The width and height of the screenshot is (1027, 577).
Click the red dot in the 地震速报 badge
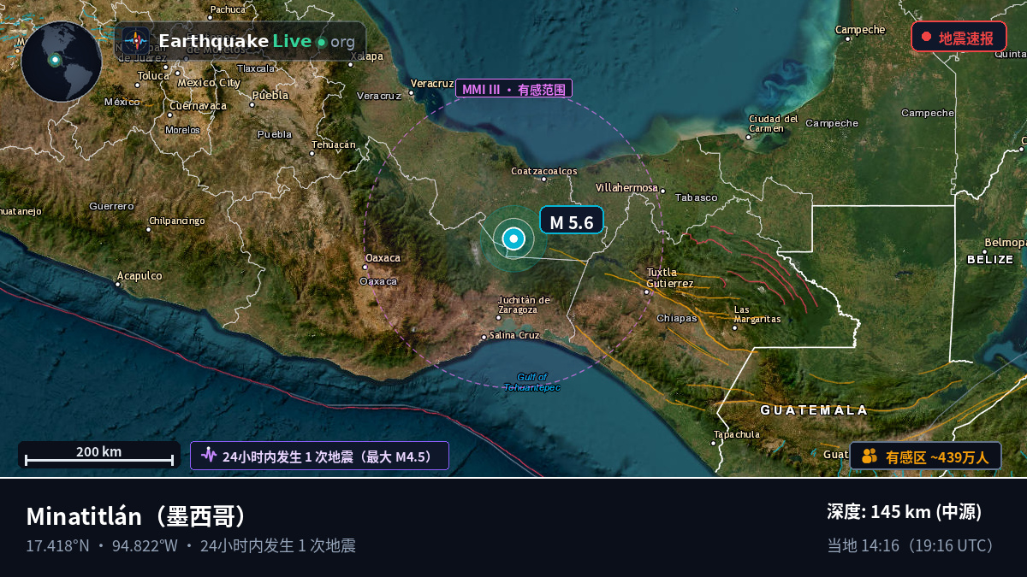926,37
